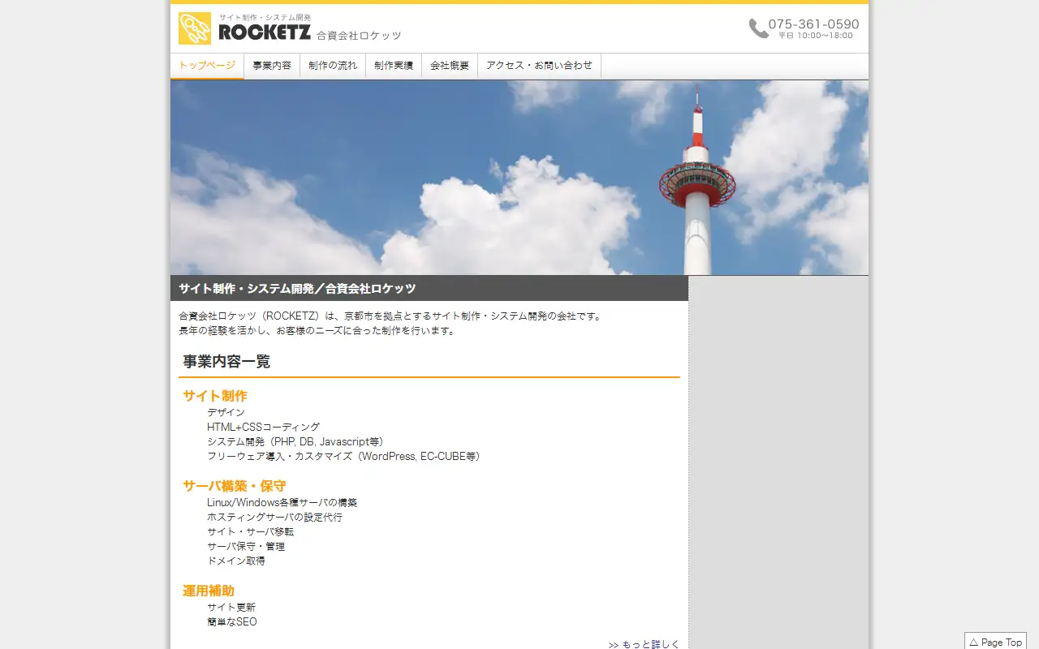Click the 平日 10:00〜18:00 business hours text
The height and width of the screenshot is (649, 1039).
[816, 36]
